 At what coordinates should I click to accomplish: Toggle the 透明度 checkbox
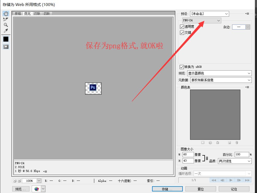182,27
